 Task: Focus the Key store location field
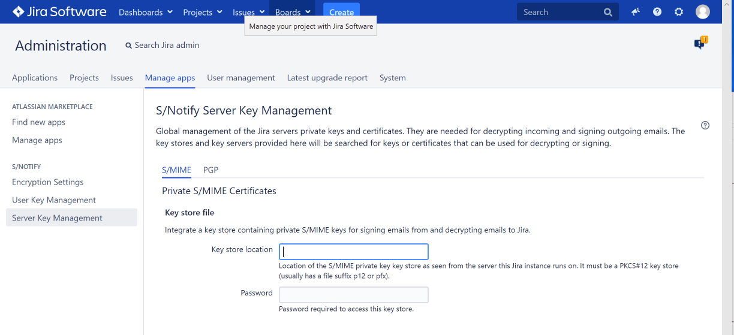point(354,252)
